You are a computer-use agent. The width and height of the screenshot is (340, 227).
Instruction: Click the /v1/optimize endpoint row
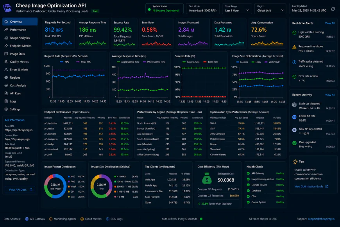[87, 123]
